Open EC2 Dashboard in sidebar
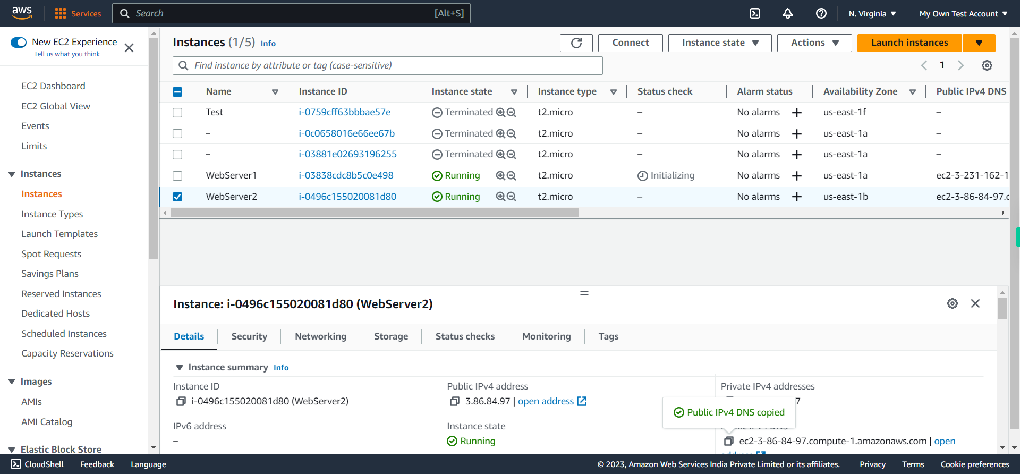 (53, 86)
